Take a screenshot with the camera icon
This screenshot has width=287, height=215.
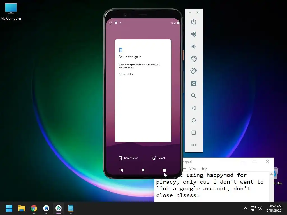(193, 83)
